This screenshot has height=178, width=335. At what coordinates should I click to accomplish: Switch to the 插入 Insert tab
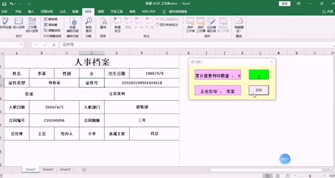click(x=31, y=11)
